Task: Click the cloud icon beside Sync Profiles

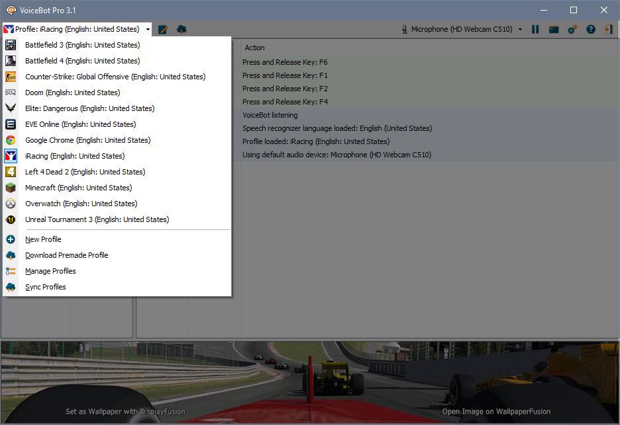Action: (x=11, y=287)
